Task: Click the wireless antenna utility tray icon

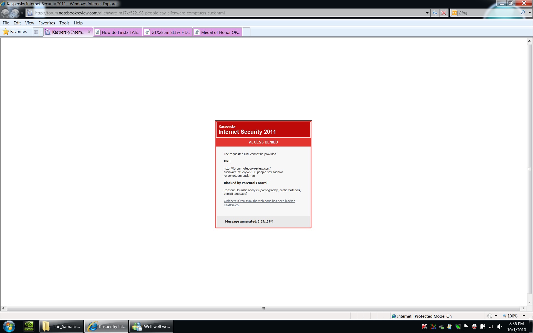Action: (433, 327)
